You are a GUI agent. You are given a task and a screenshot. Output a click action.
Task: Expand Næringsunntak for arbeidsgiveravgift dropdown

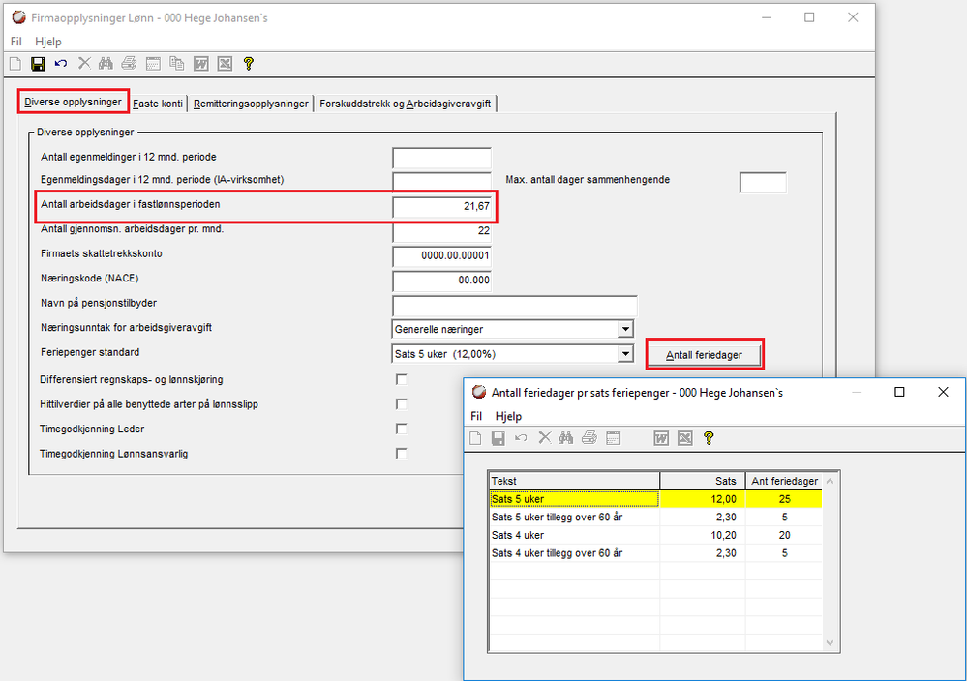coord(624,329)
